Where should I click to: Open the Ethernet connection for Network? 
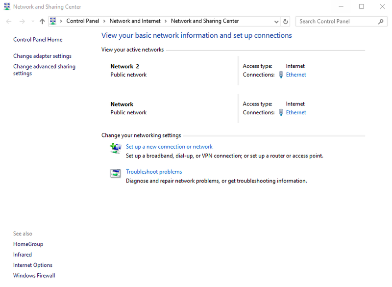tap(296, 112)
